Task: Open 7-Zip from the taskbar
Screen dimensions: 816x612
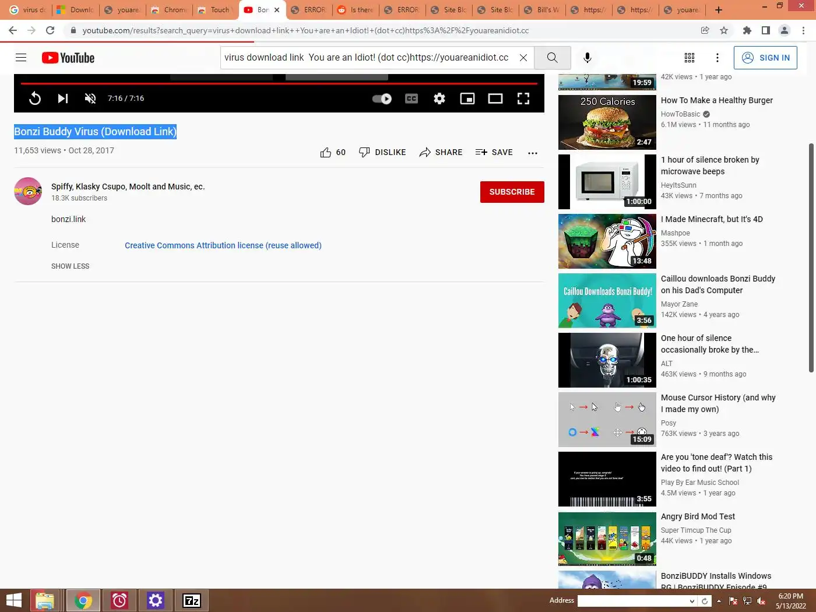Action: [192, 600]
